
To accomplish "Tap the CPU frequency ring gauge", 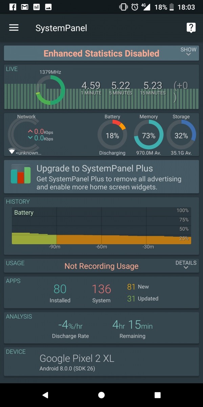I will click(50, 90).
